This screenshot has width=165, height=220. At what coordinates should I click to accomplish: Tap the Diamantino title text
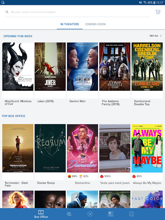82,183
